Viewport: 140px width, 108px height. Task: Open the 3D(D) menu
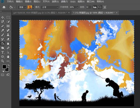click(73, 2)
